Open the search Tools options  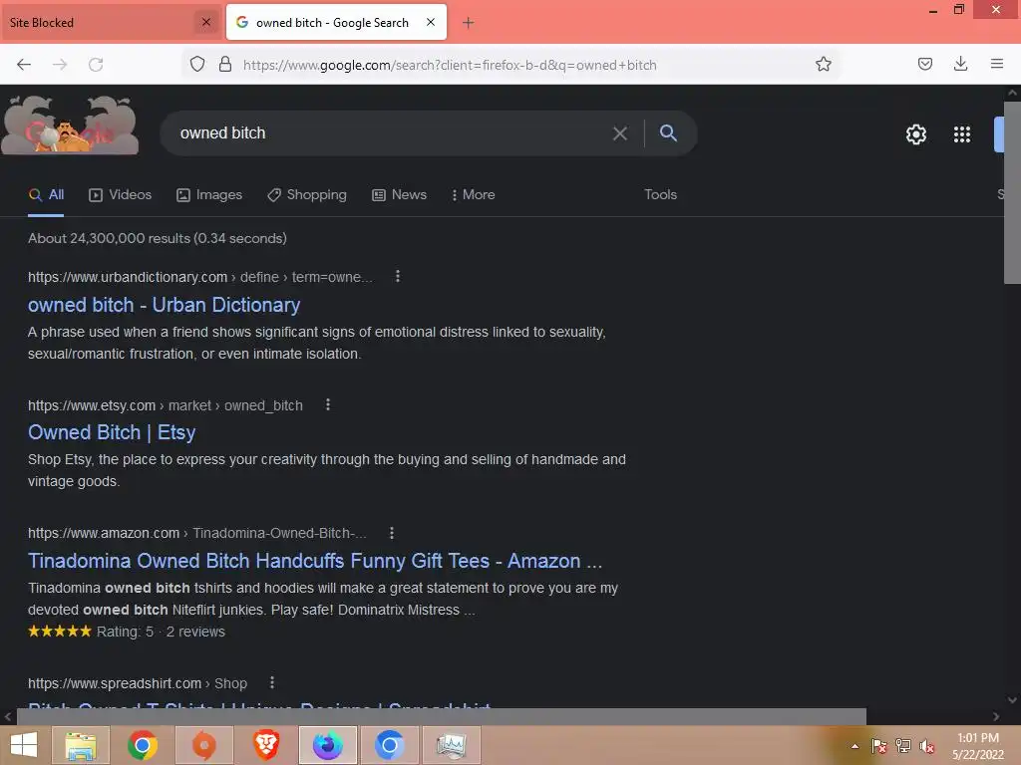(x=660, y=194)
